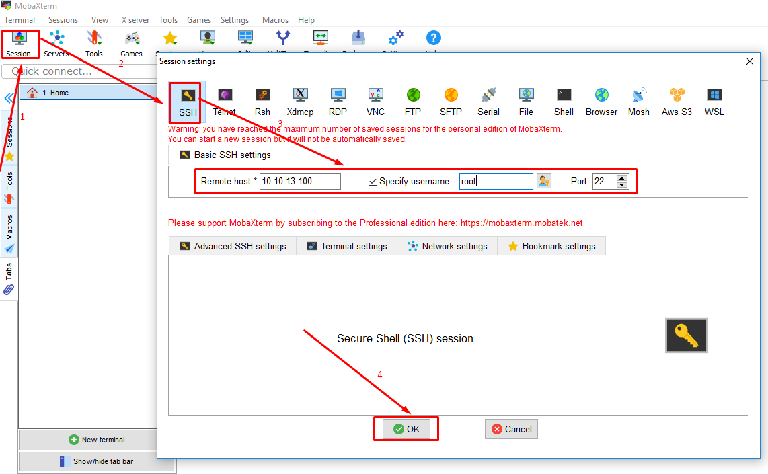Screen dimensions: 768x474
Task: Open the Macros side panel tab
Action: point(9,233)
